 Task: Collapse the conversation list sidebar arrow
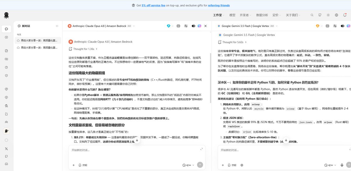[57, 26]
